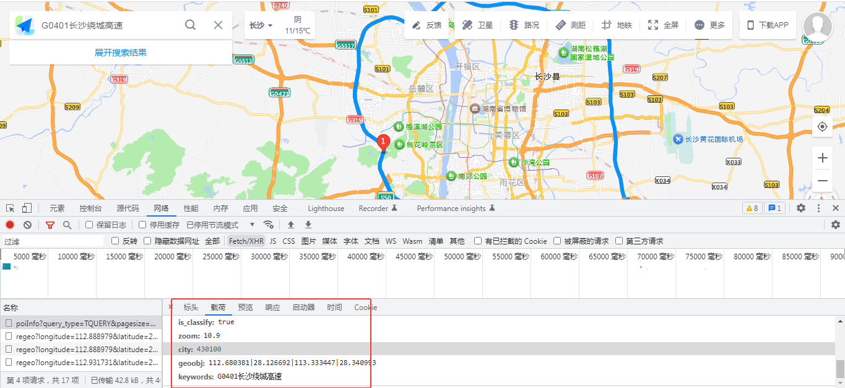Image resolution: width=845 pixels, height=388 pixels.
Task: Click the locate-me target icon on map
Action: (822, 126)
